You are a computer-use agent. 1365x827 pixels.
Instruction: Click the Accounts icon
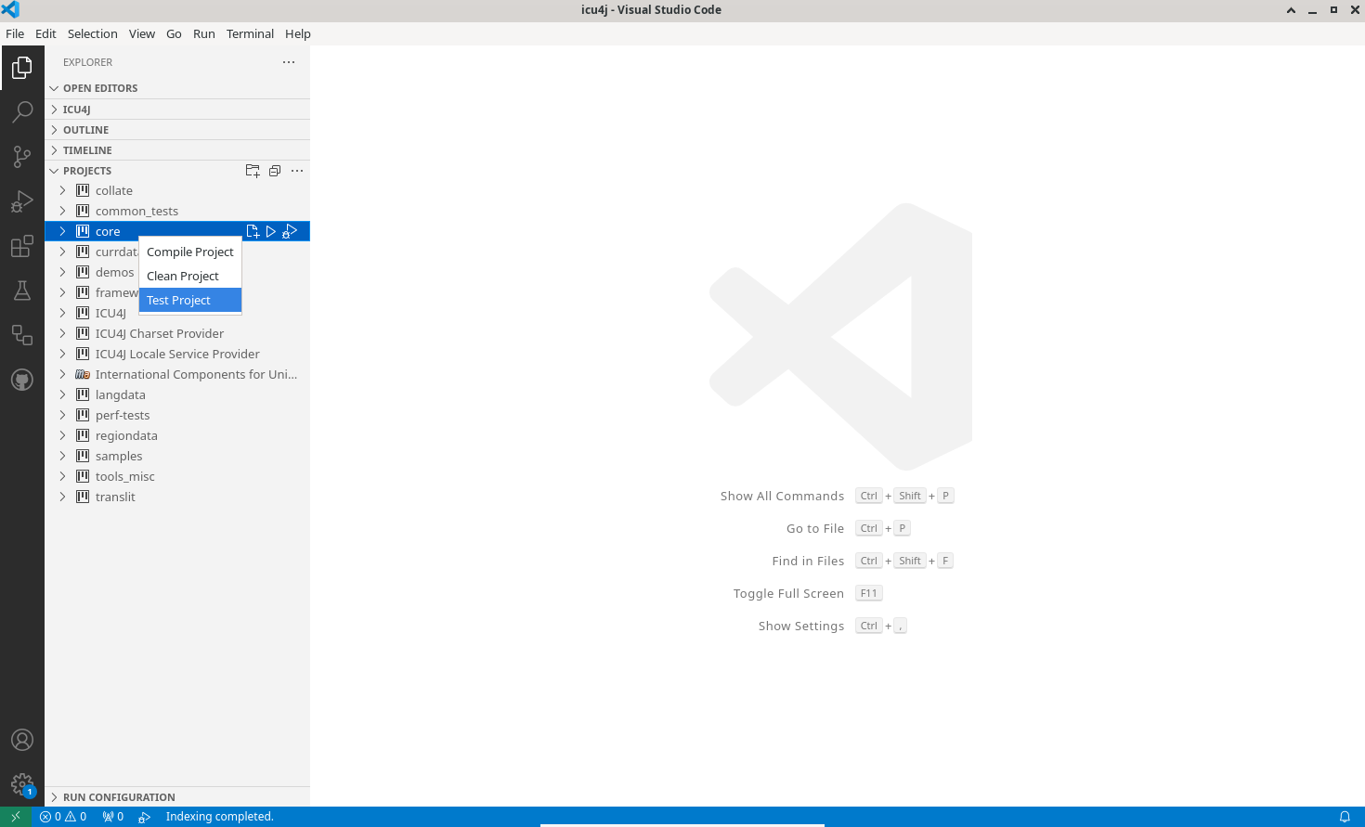[22, 740]
